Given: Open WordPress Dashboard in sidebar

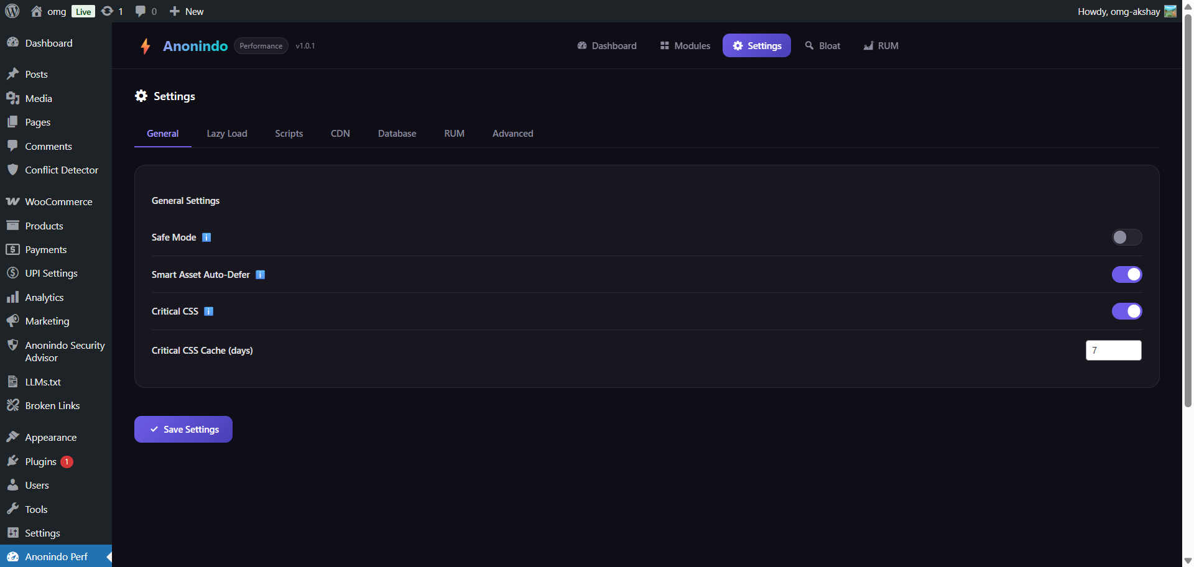Looking at the screenshot, I should [x=56, y=43].
